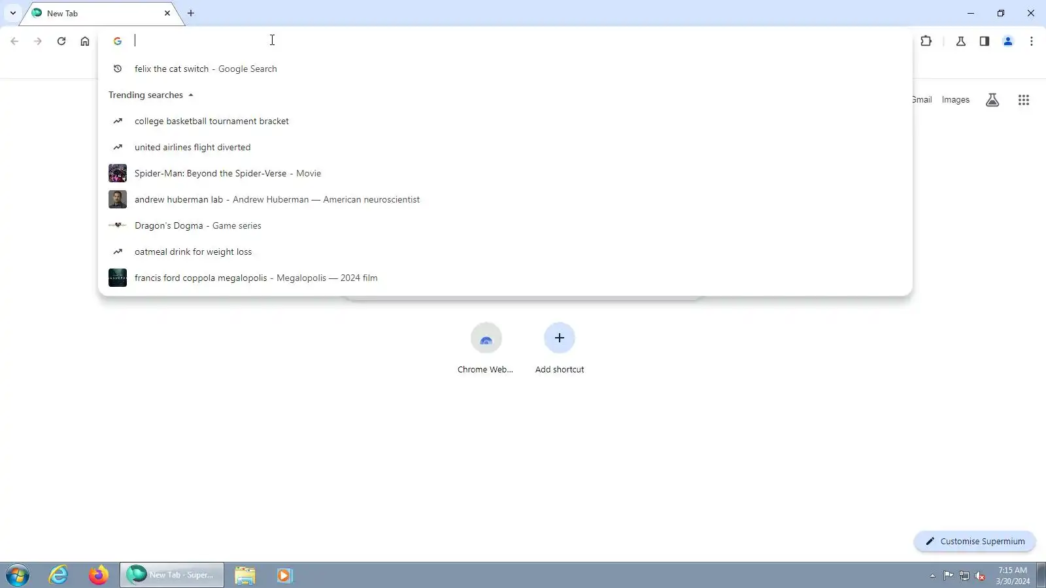Open the tab search dropdown arrow
The image size is (1046, 588).
13,13
